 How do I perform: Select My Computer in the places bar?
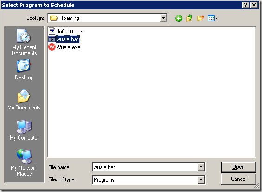pyautogui.click(x=24, y=130)
